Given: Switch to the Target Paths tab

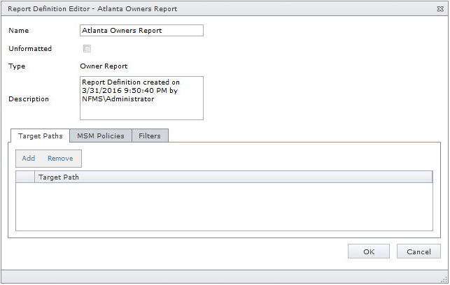Looking at the screenshot, I should click(40, 136).
